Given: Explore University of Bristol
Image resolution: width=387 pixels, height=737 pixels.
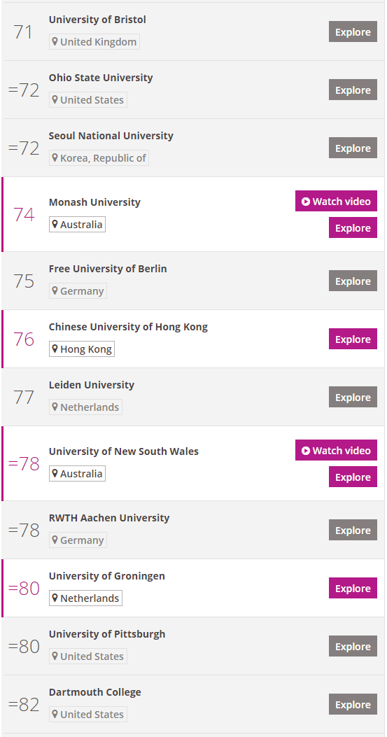Looking at the screenshot, I should pyautogui.click(x=353, y=32).
